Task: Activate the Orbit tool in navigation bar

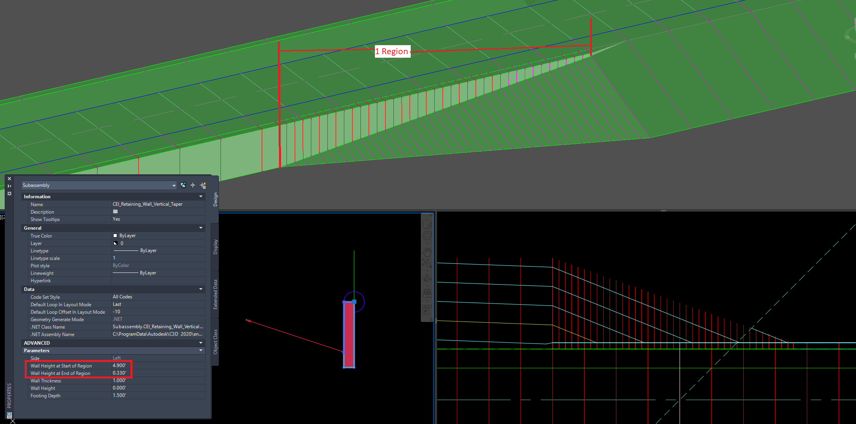Action: [427, 278]
